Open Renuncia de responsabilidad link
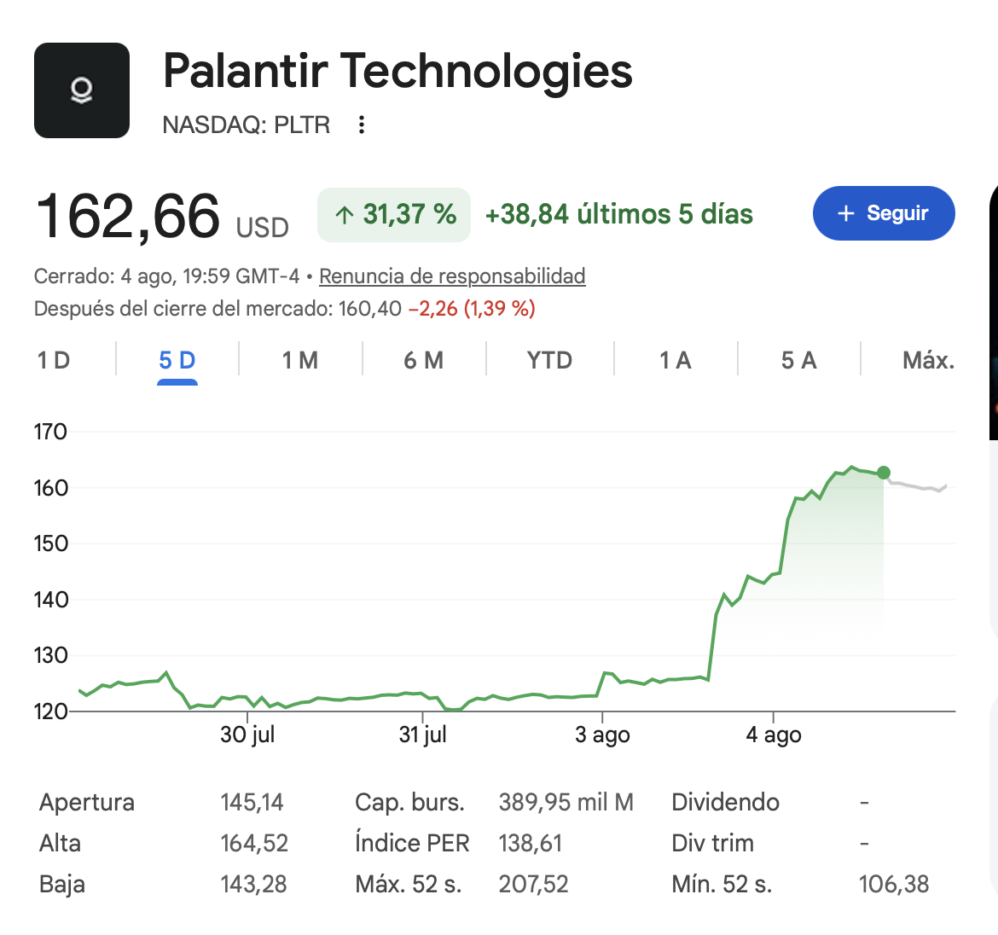This screenshot has width=998, height=935. (452, 276)
